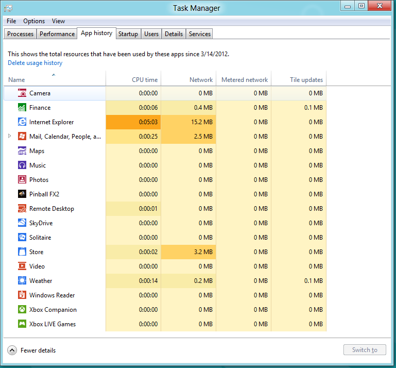The image size is (396, 368).
Task: Click the Solitaire cards icon
Action: 22,237
